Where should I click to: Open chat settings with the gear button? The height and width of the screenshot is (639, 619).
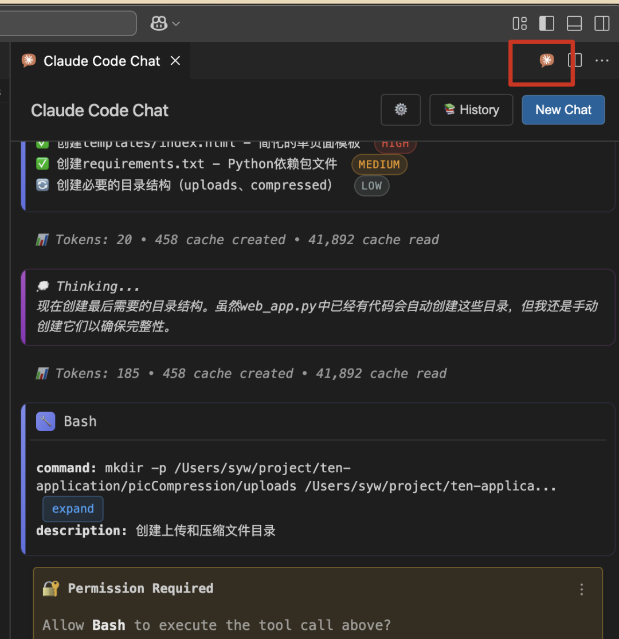(x=401, y=109)
